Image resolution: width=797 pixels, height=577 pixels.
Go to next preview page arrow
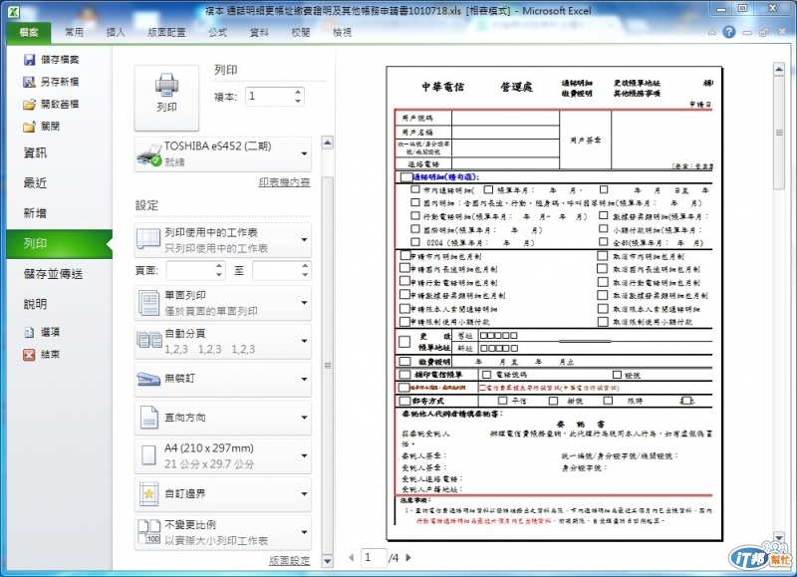[x=408, y=557]
